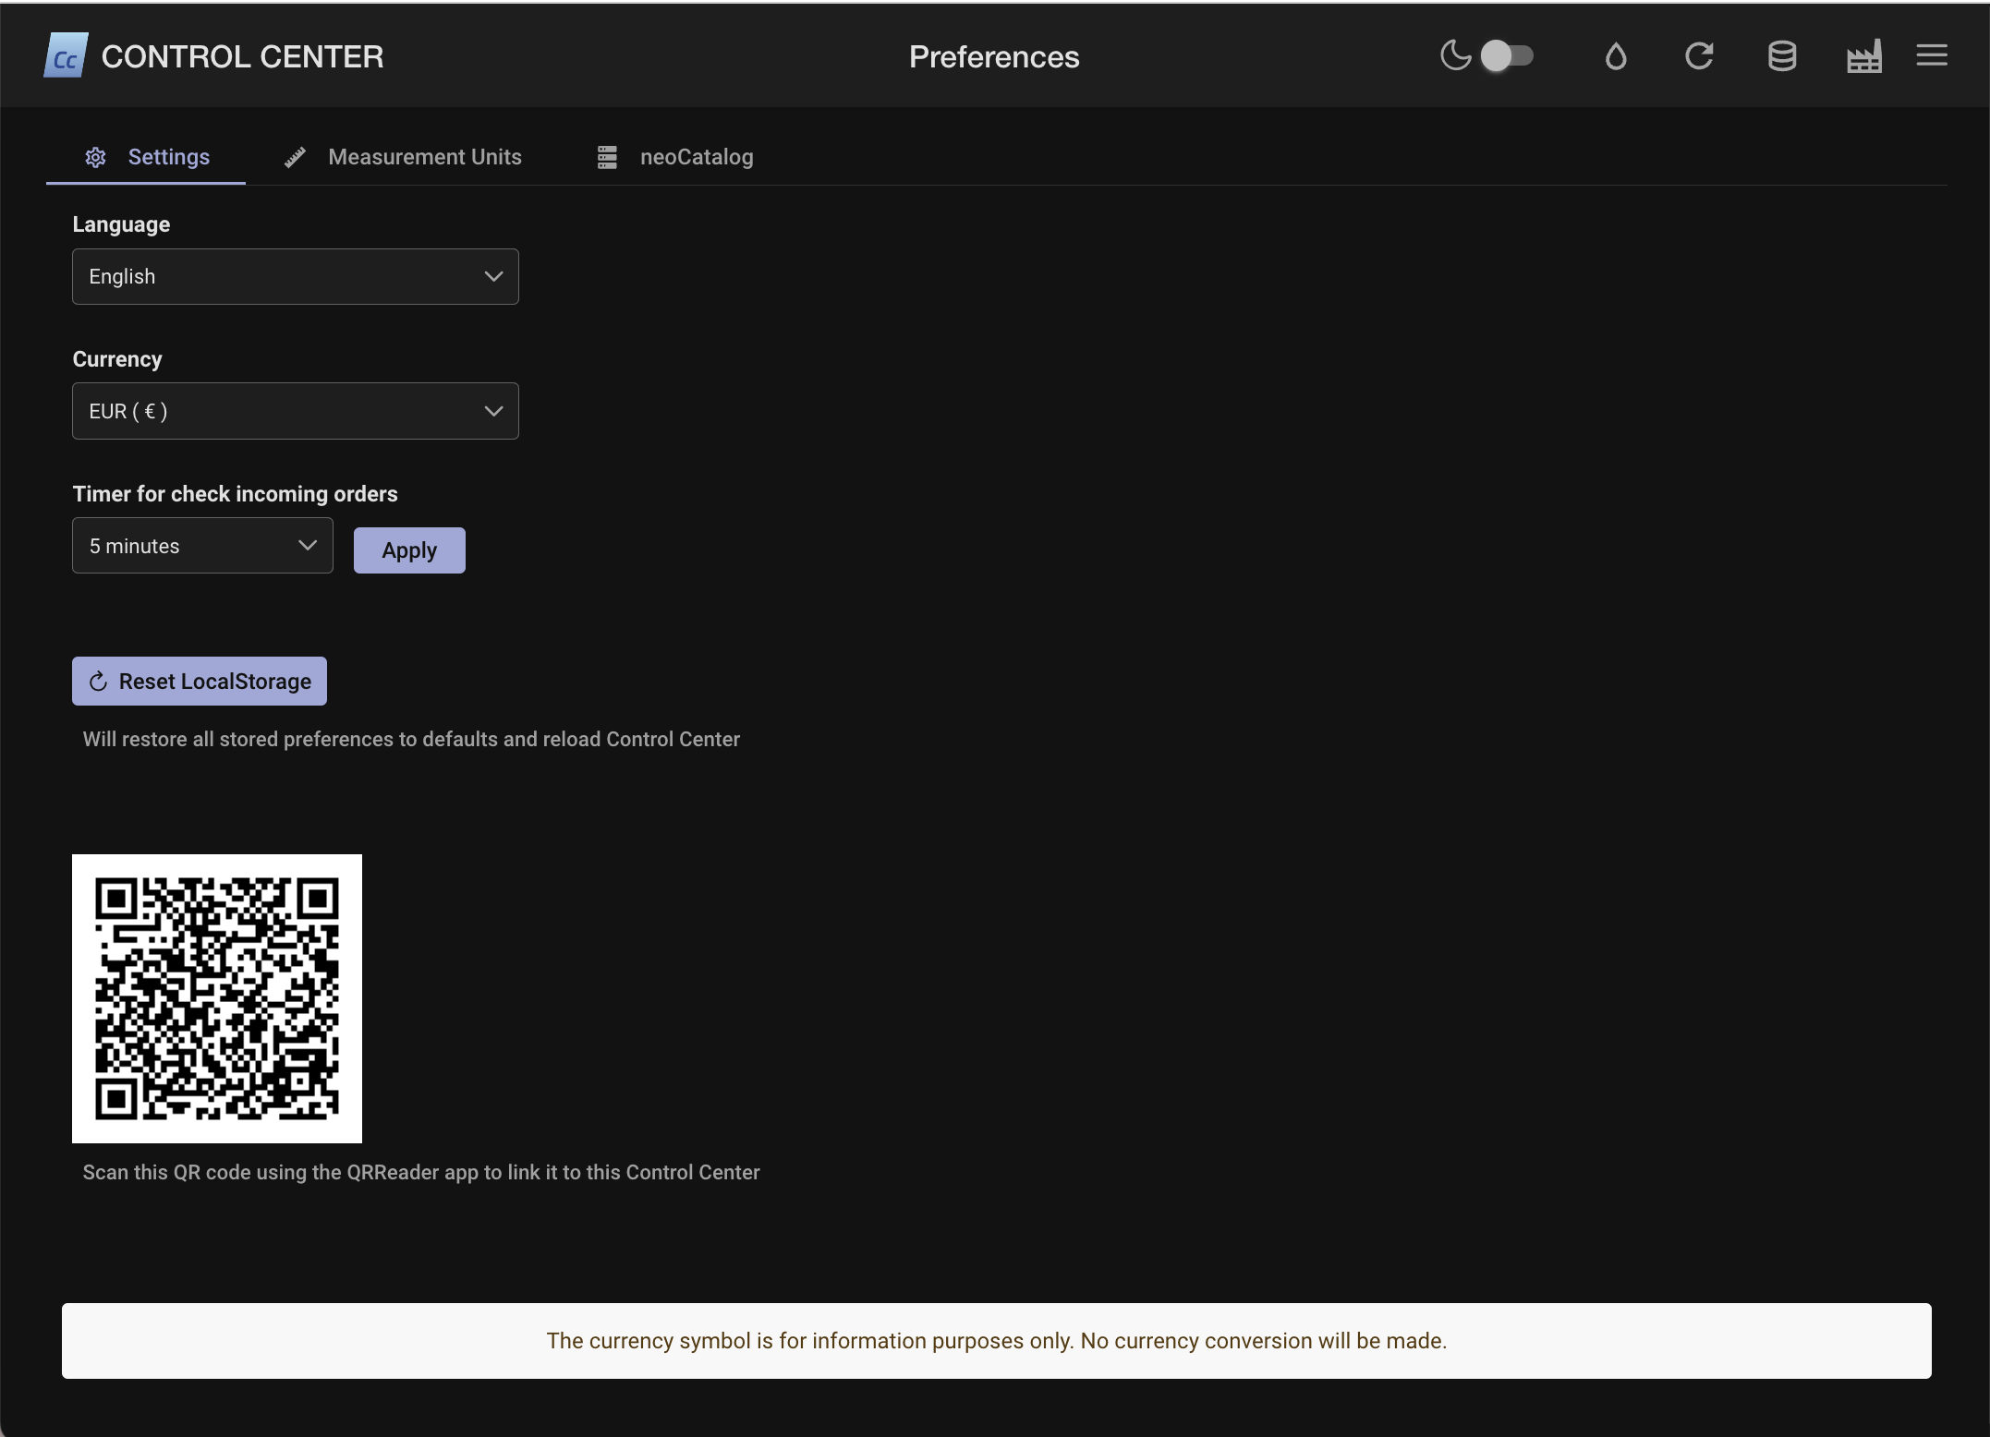Open the 5 minutes timer dropdown
1990x1437 pixels.
[202, 546]
